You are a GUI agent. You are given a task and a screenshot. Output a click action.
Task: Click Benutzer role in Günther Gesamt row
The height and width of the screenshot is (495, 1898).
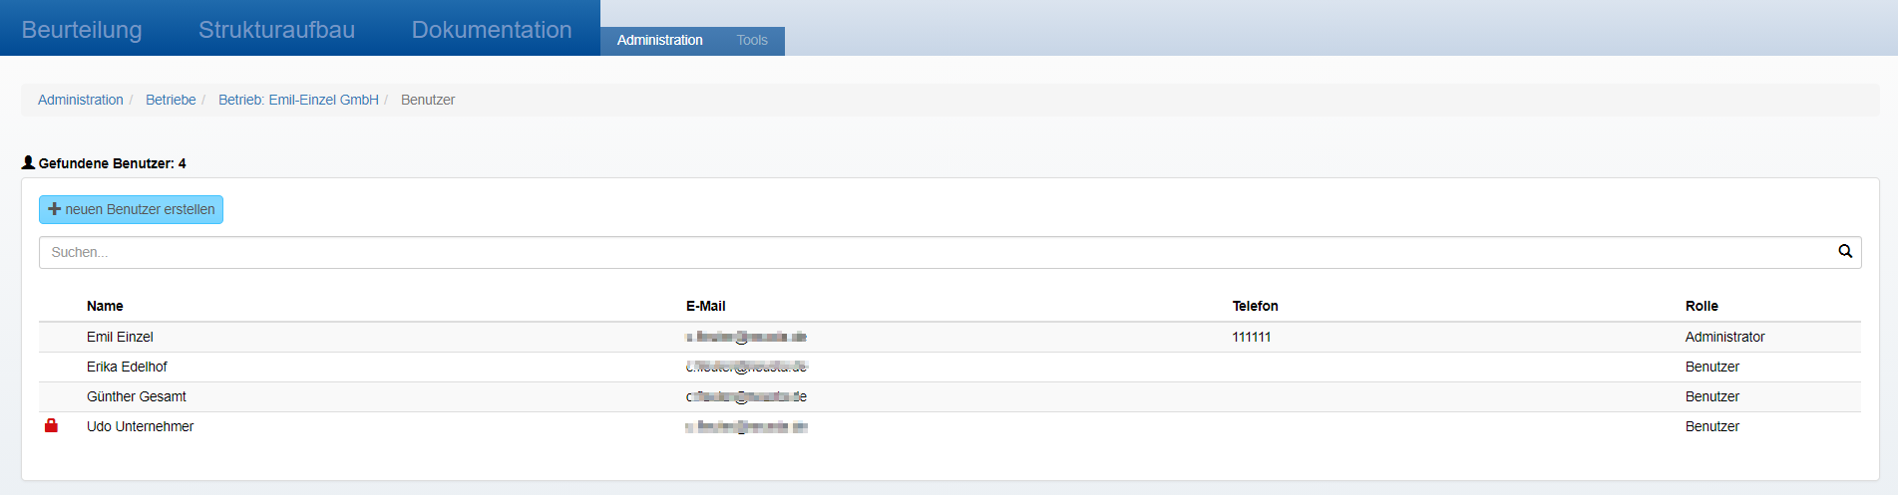click(1712, 396)
